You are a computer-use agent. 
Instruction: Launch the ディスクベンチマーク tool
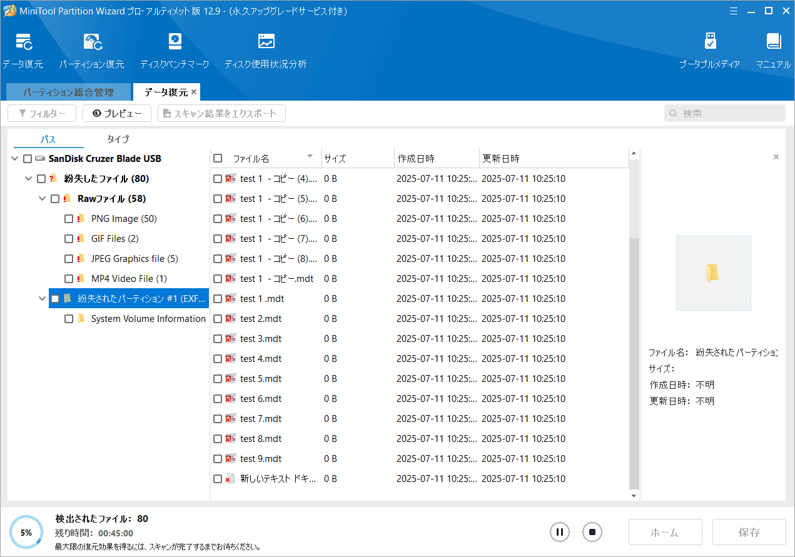[175, 50]
